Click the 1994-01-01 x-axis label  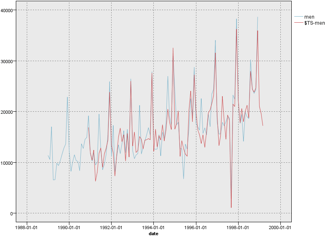pyautogui.click(x=154, y=227)
